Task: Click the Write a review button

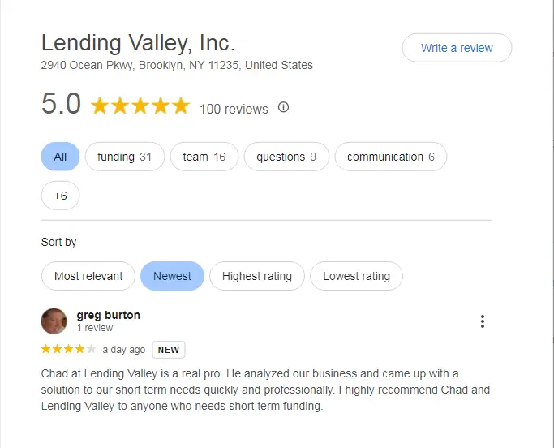Action: tap(457, 48)
